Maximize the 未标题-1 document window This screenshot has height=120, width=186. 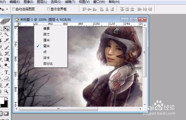pos(133,20)
